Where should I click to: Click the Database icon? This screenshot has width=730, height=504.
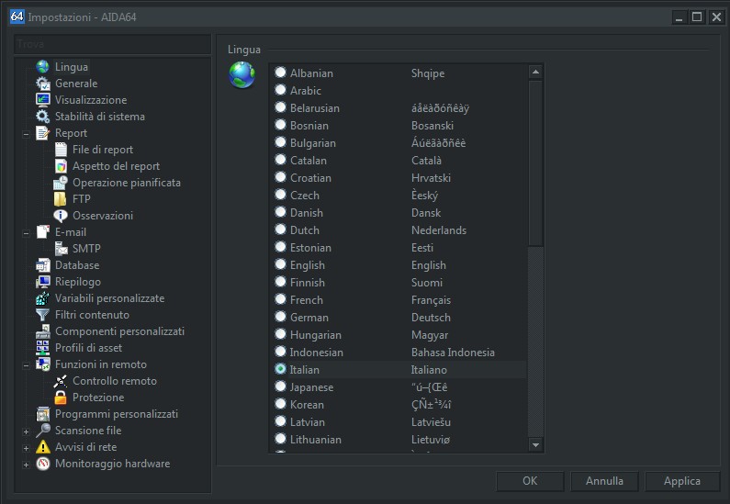coord(43,265)
